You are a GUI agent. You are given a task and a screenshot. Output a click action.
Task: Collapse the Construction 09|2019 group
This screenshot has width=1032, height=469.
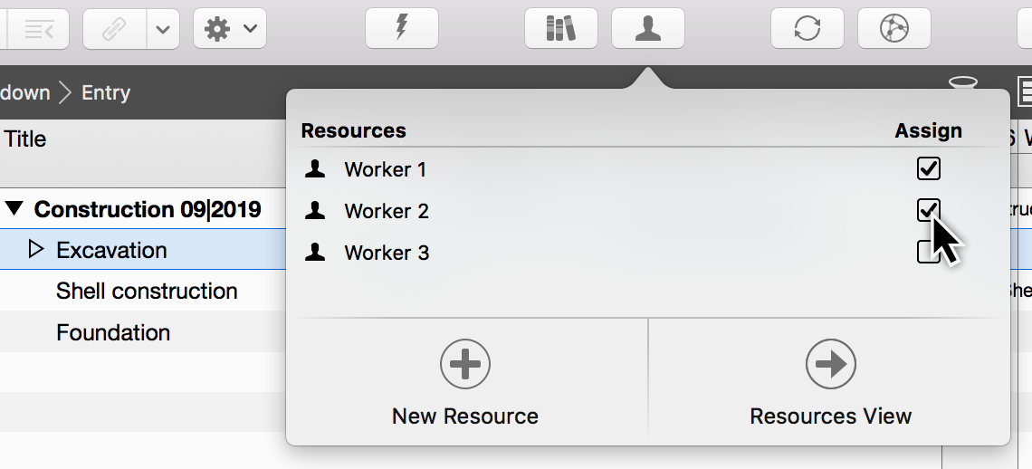point(14,209)
